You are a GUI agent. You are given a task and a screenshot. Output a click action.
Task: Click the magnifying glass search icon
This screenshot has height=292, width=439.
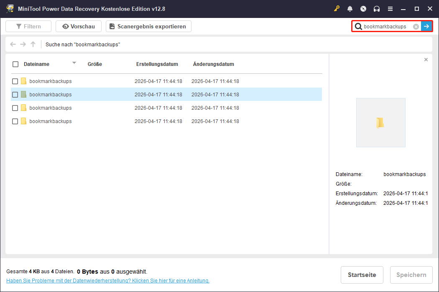[x=358, y=27]
